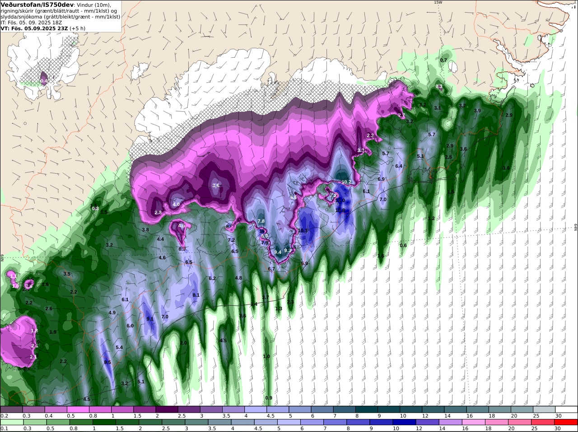Click the 4.6 value label on the map
This screenshot has width=578, height=432.
tap(162, 257)
